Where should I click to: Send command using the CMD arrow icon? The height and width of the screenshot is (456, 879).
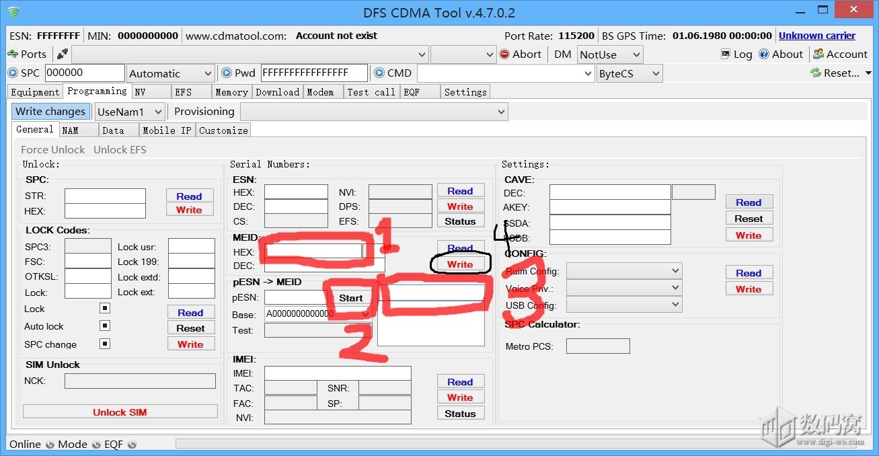(379, 73)
